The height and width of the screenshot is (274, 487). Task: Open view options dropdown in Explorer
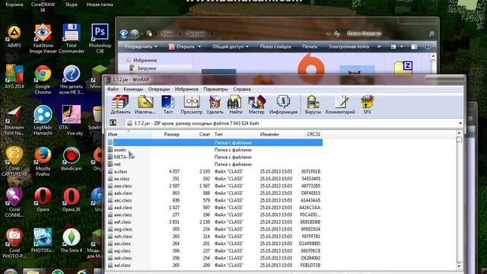click(x=401, y=46)
